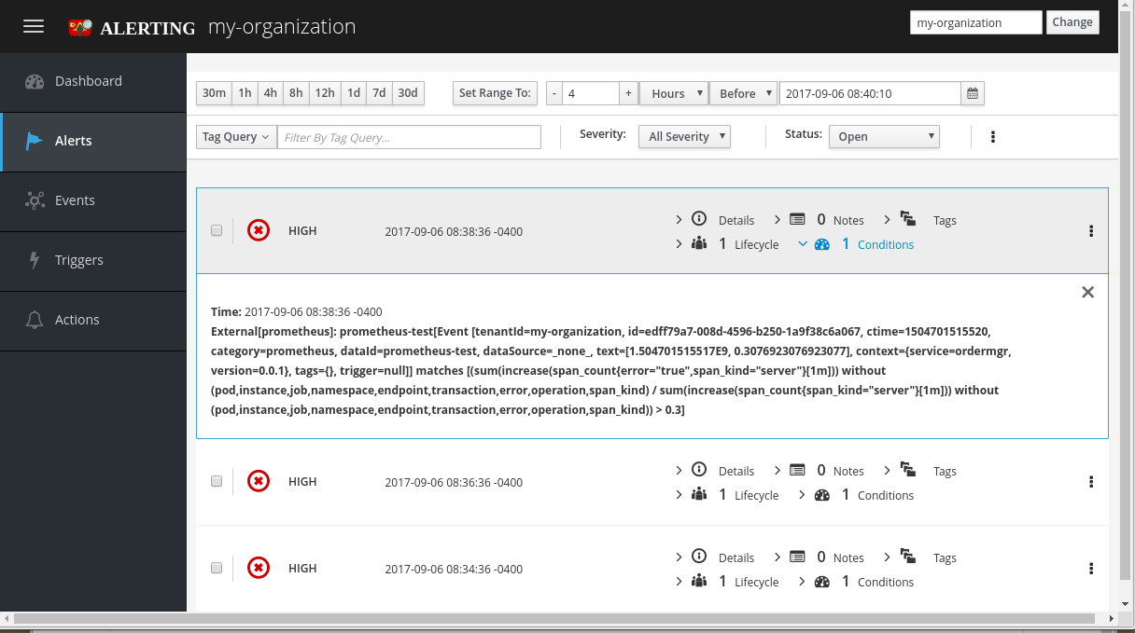Set time range to 12h
1135x633 pixels.
325,93
